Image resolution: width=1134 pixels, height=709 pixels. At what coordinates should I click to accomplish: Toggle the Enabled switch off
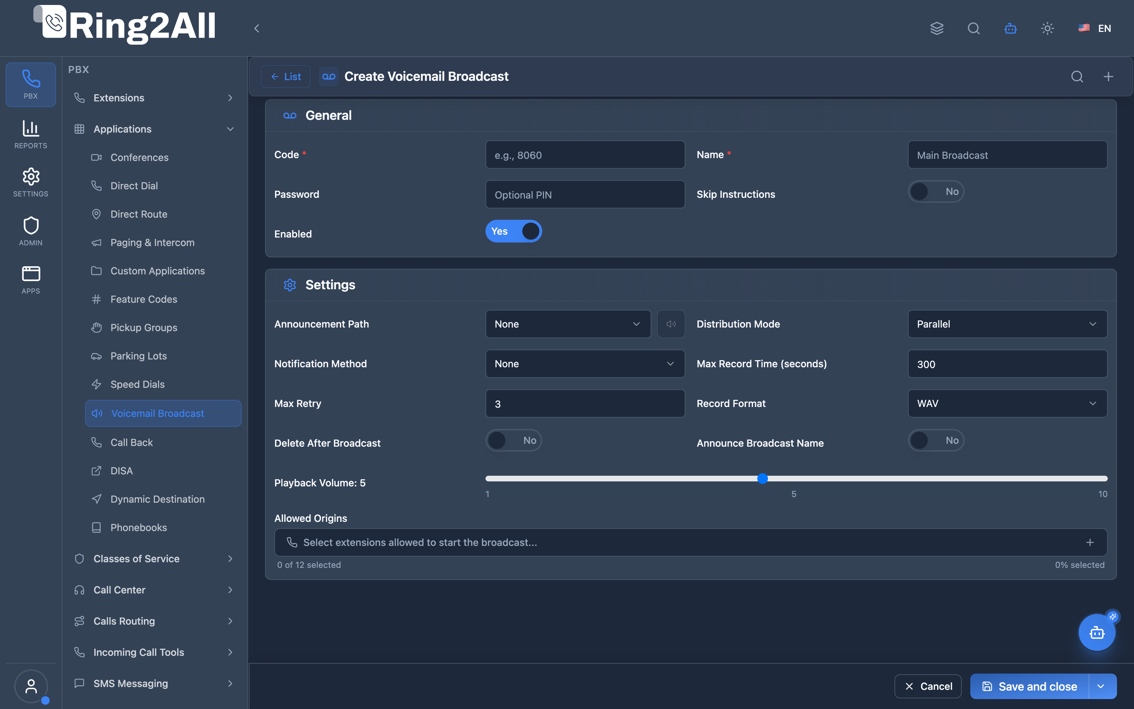click(513, 231)
